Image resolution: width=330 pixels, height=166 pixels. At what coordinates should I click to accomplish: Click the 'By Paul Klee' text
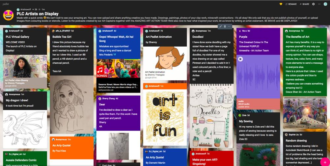[x=59, y=151]
